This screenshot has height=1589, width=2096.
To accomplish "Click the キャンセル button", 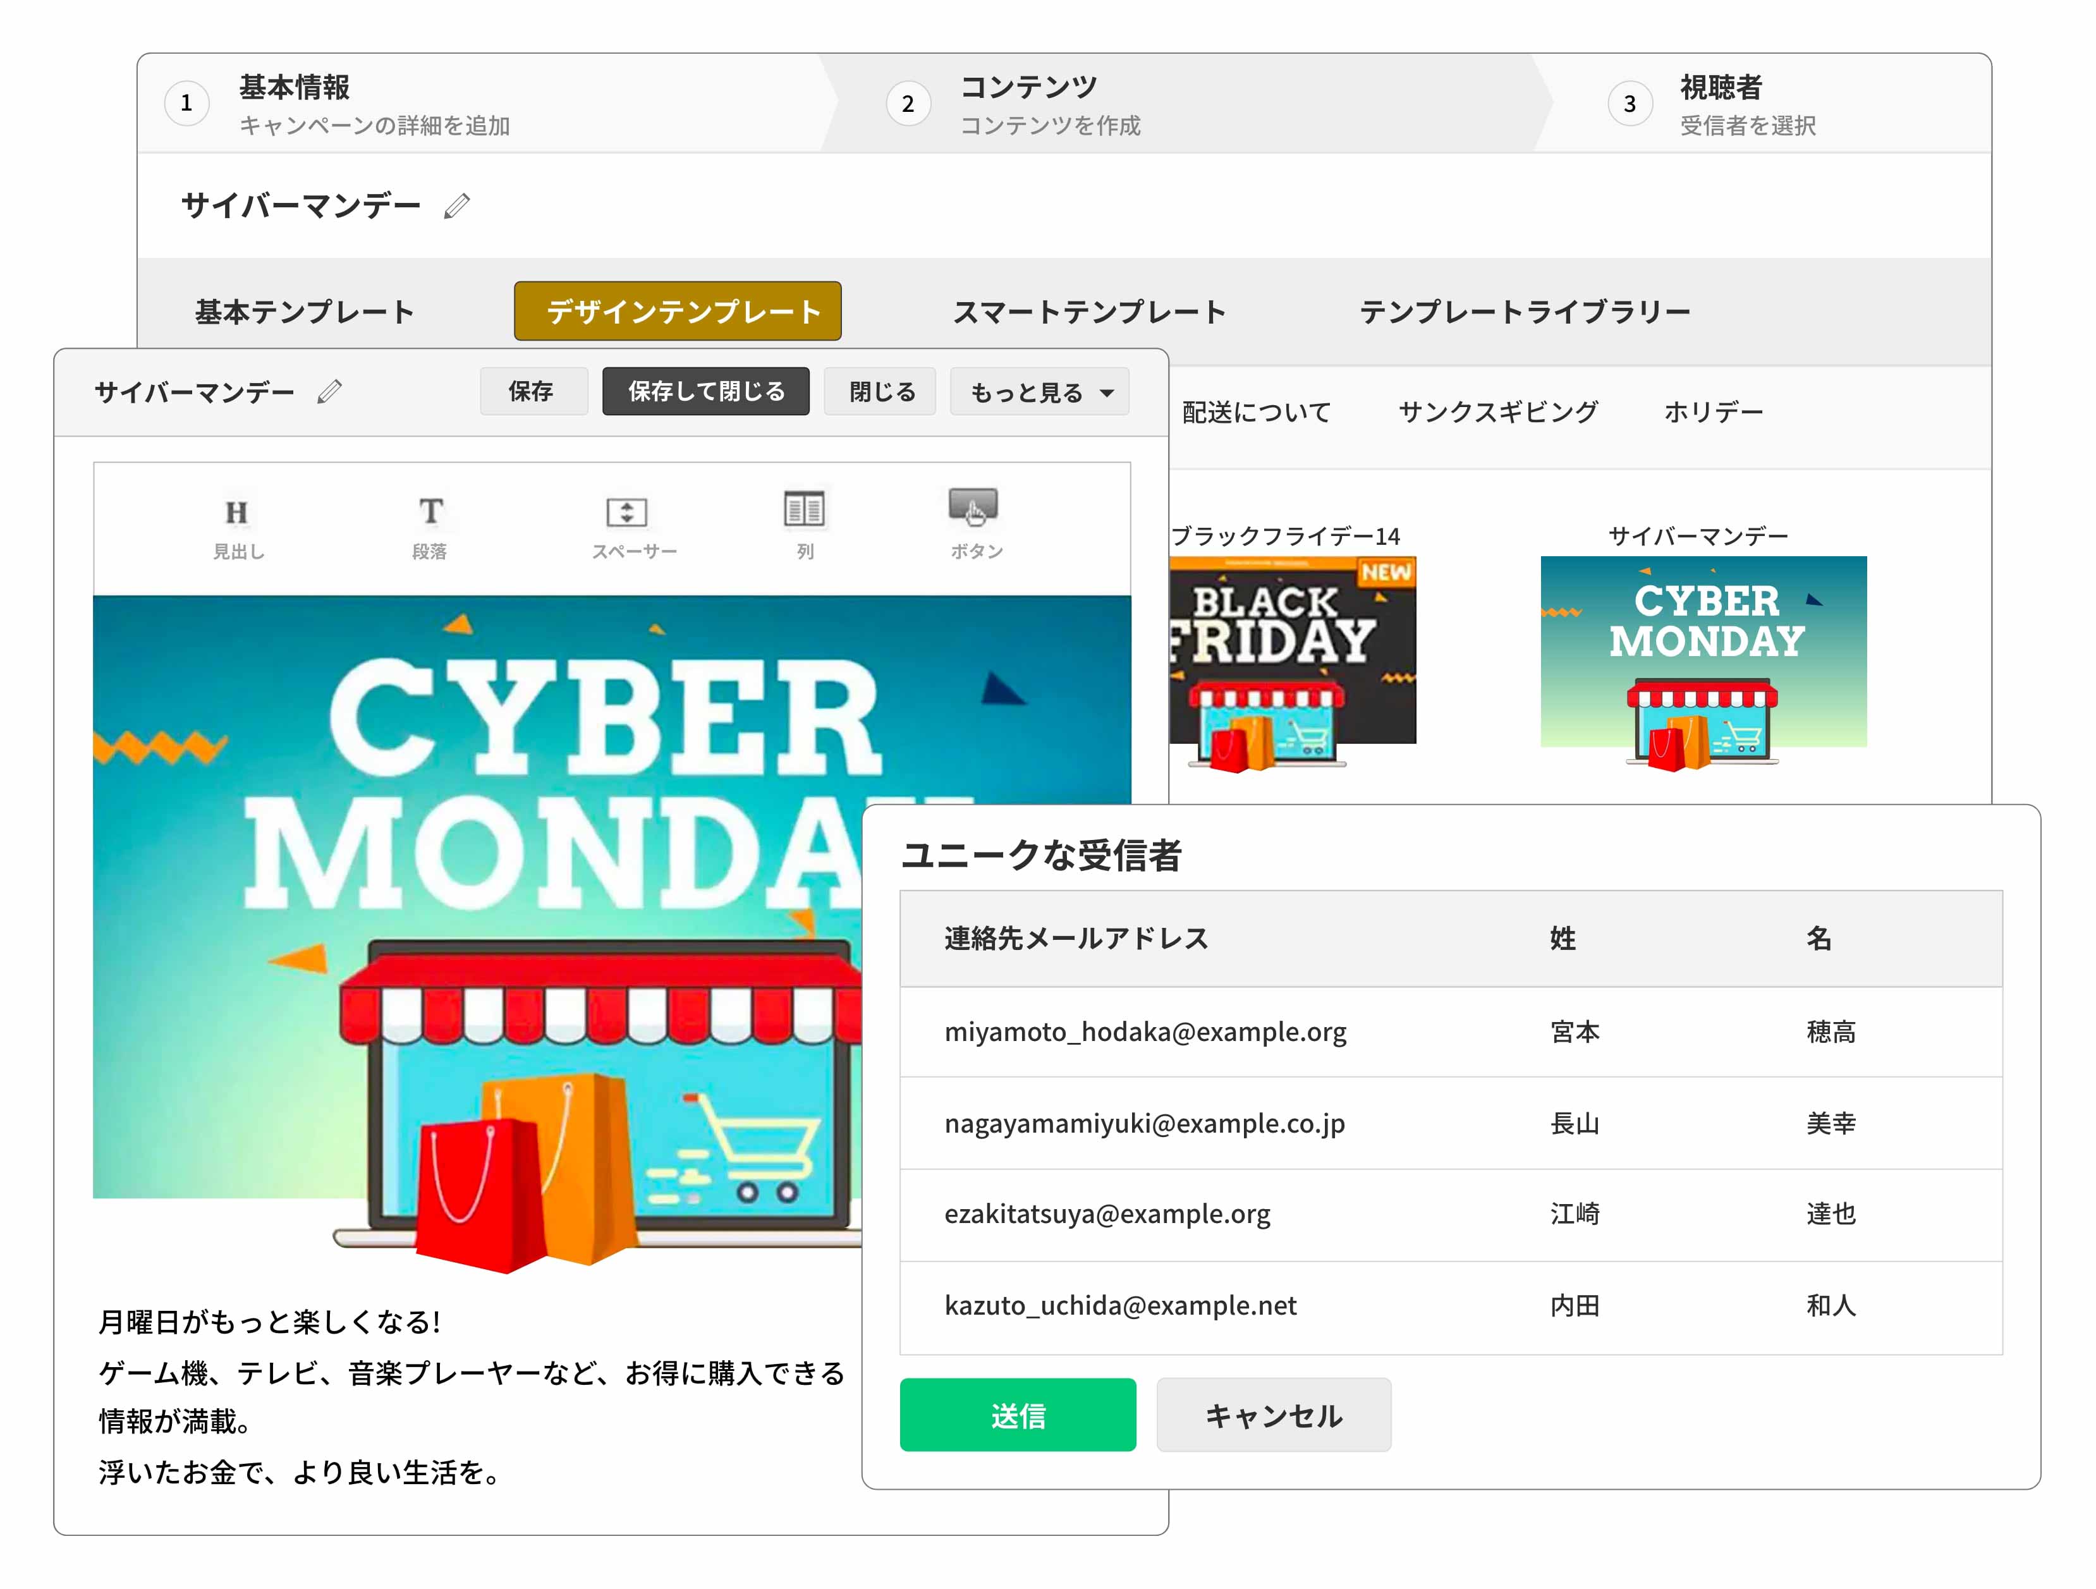I will (x=1274, y=1415).
